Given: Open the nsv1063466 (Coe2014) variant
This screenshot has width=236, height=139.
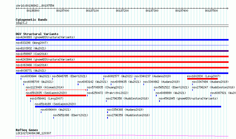Looking at the screenshot, I should (32, 65).
